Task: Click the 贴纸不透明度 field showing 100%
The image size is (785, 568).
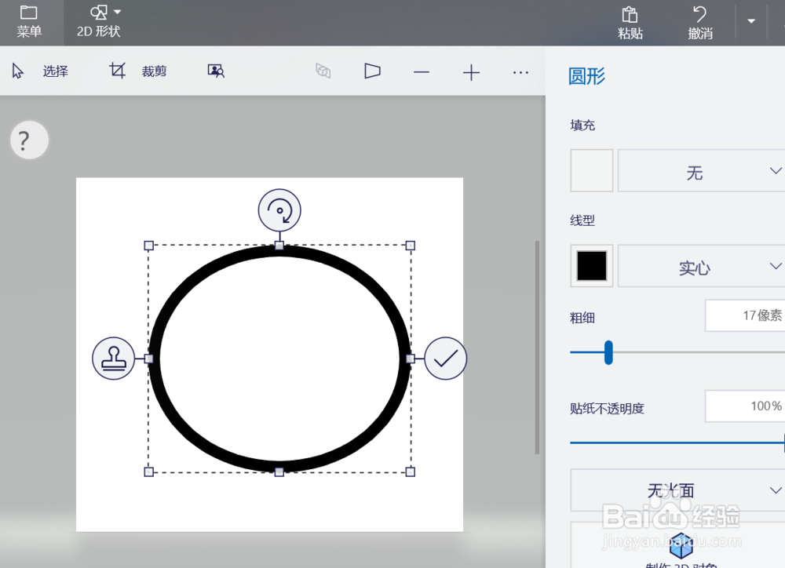Action: click(x=745, y=406)
